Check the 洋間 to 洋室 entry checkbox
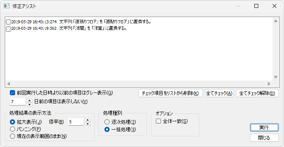Screen dimensions: 284x147 coord(8,29)
